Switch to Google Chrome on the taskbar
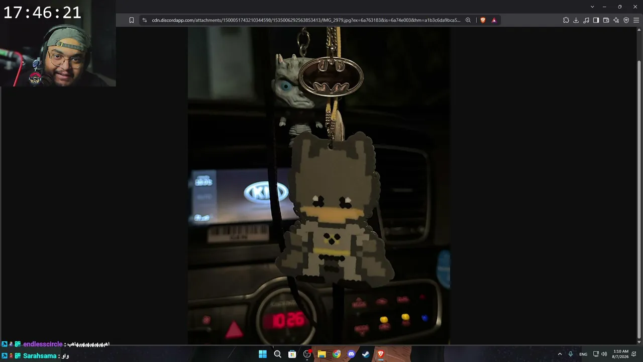 pyautogui.click(x=337, y=354)
